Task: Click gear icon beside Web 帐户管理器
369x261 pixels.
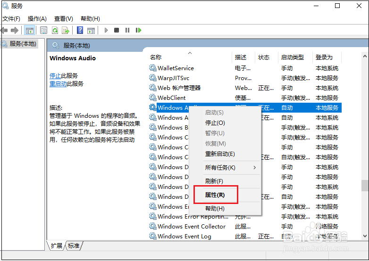Action: pos(153,88)
